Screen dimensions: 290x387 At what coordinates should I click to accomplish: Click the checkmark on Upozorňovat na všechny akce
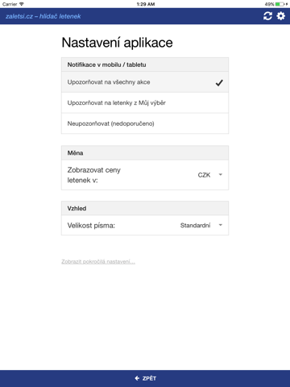[219, 83]
